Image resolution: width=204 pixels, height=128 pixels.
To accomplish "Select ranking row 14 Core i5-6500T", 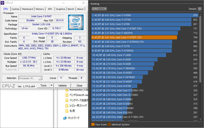I will coord(145,73).
